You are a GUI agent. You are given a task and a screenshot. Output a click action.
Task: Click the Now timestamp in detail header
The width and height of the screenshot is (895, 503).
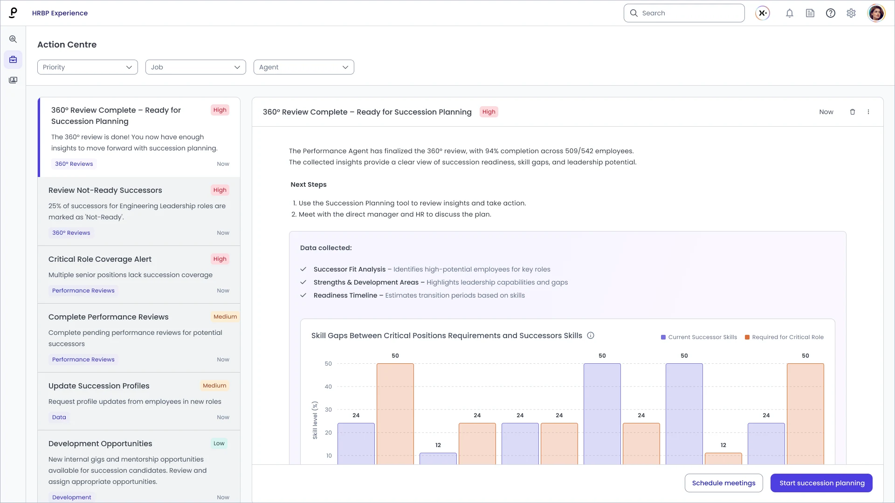[826, 112]
